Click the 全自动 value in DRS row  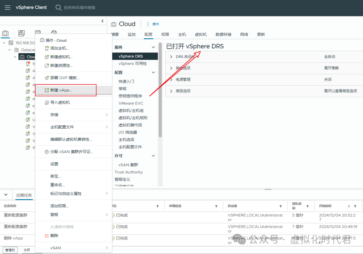pyautogui.click(x=329, y=57)
